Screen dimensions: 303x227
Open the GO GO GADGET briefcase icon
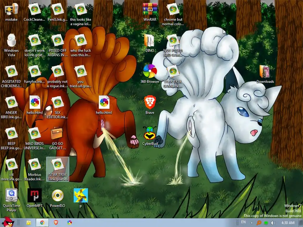58,138
